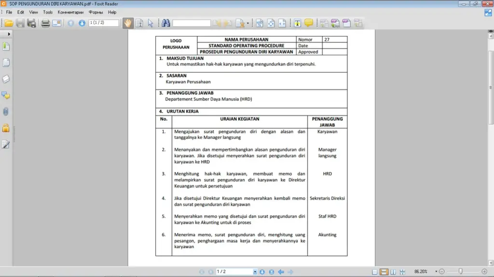Click the zoom slider handle

(x=461, y=271)
